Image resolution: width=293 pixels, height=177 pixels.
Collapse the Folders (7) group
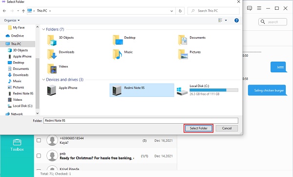click(43, 29)
